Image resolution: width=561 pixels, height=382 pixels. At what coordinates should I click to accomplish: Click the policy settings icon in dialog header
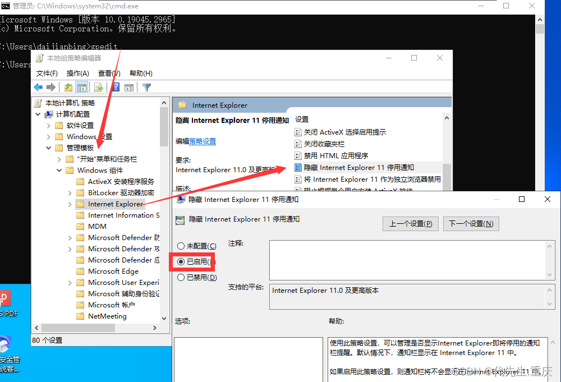(180, 220)
